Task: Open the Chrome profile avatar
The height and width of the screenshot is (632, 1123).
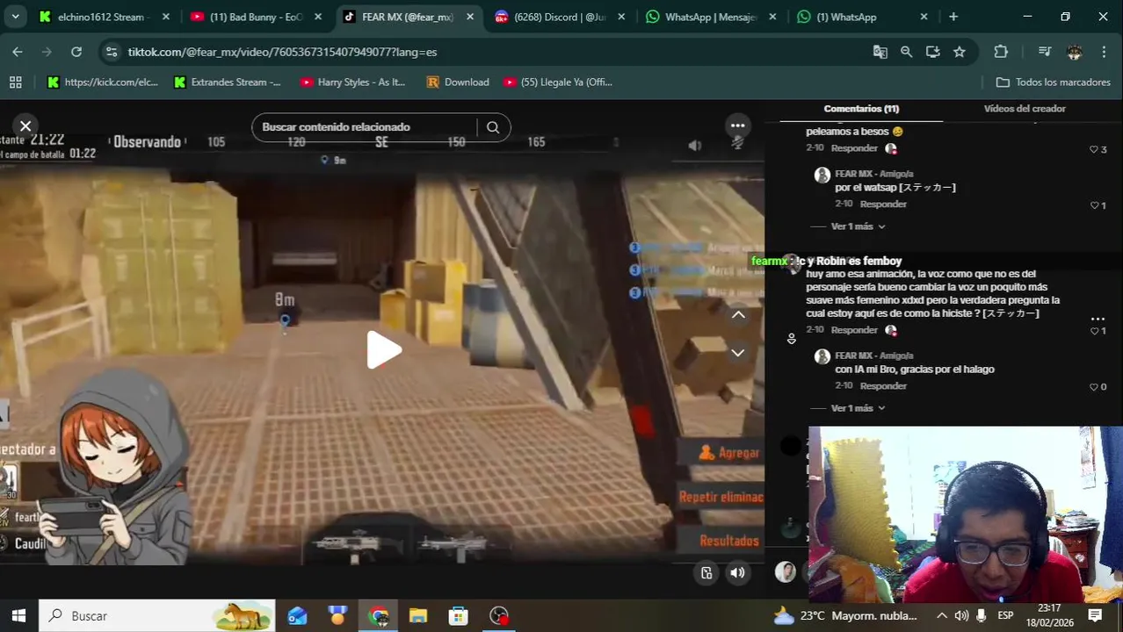Action: pos(1074,52)
